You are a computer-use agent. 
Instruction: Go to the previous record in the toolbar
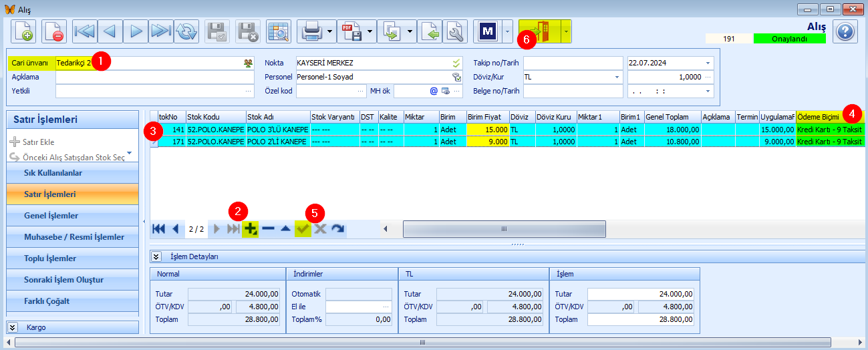pos(110,31)
